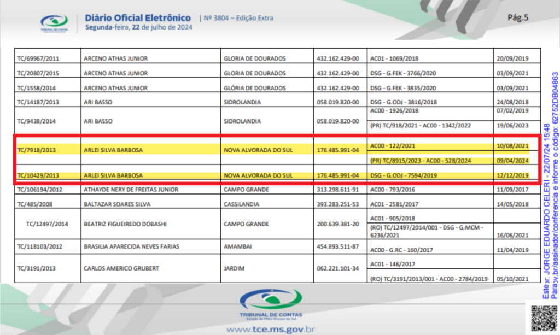
Task: Click '(PR) TC/918/2021 - AC00 - 1342/2022'
Action: (x=421, y=126)
